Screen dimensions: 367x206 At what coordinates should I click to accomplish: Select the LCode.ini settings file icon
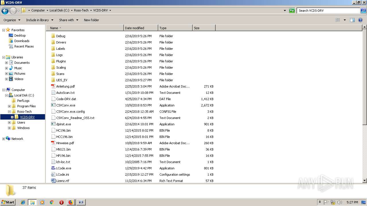(x=53, y=175)
